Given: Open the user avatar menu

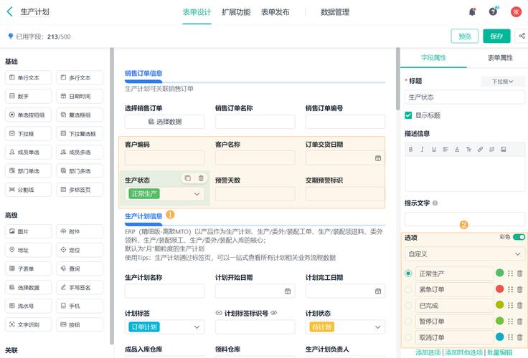Looking at the screenshot, I should pyautogui.click(x=516, y=11).
